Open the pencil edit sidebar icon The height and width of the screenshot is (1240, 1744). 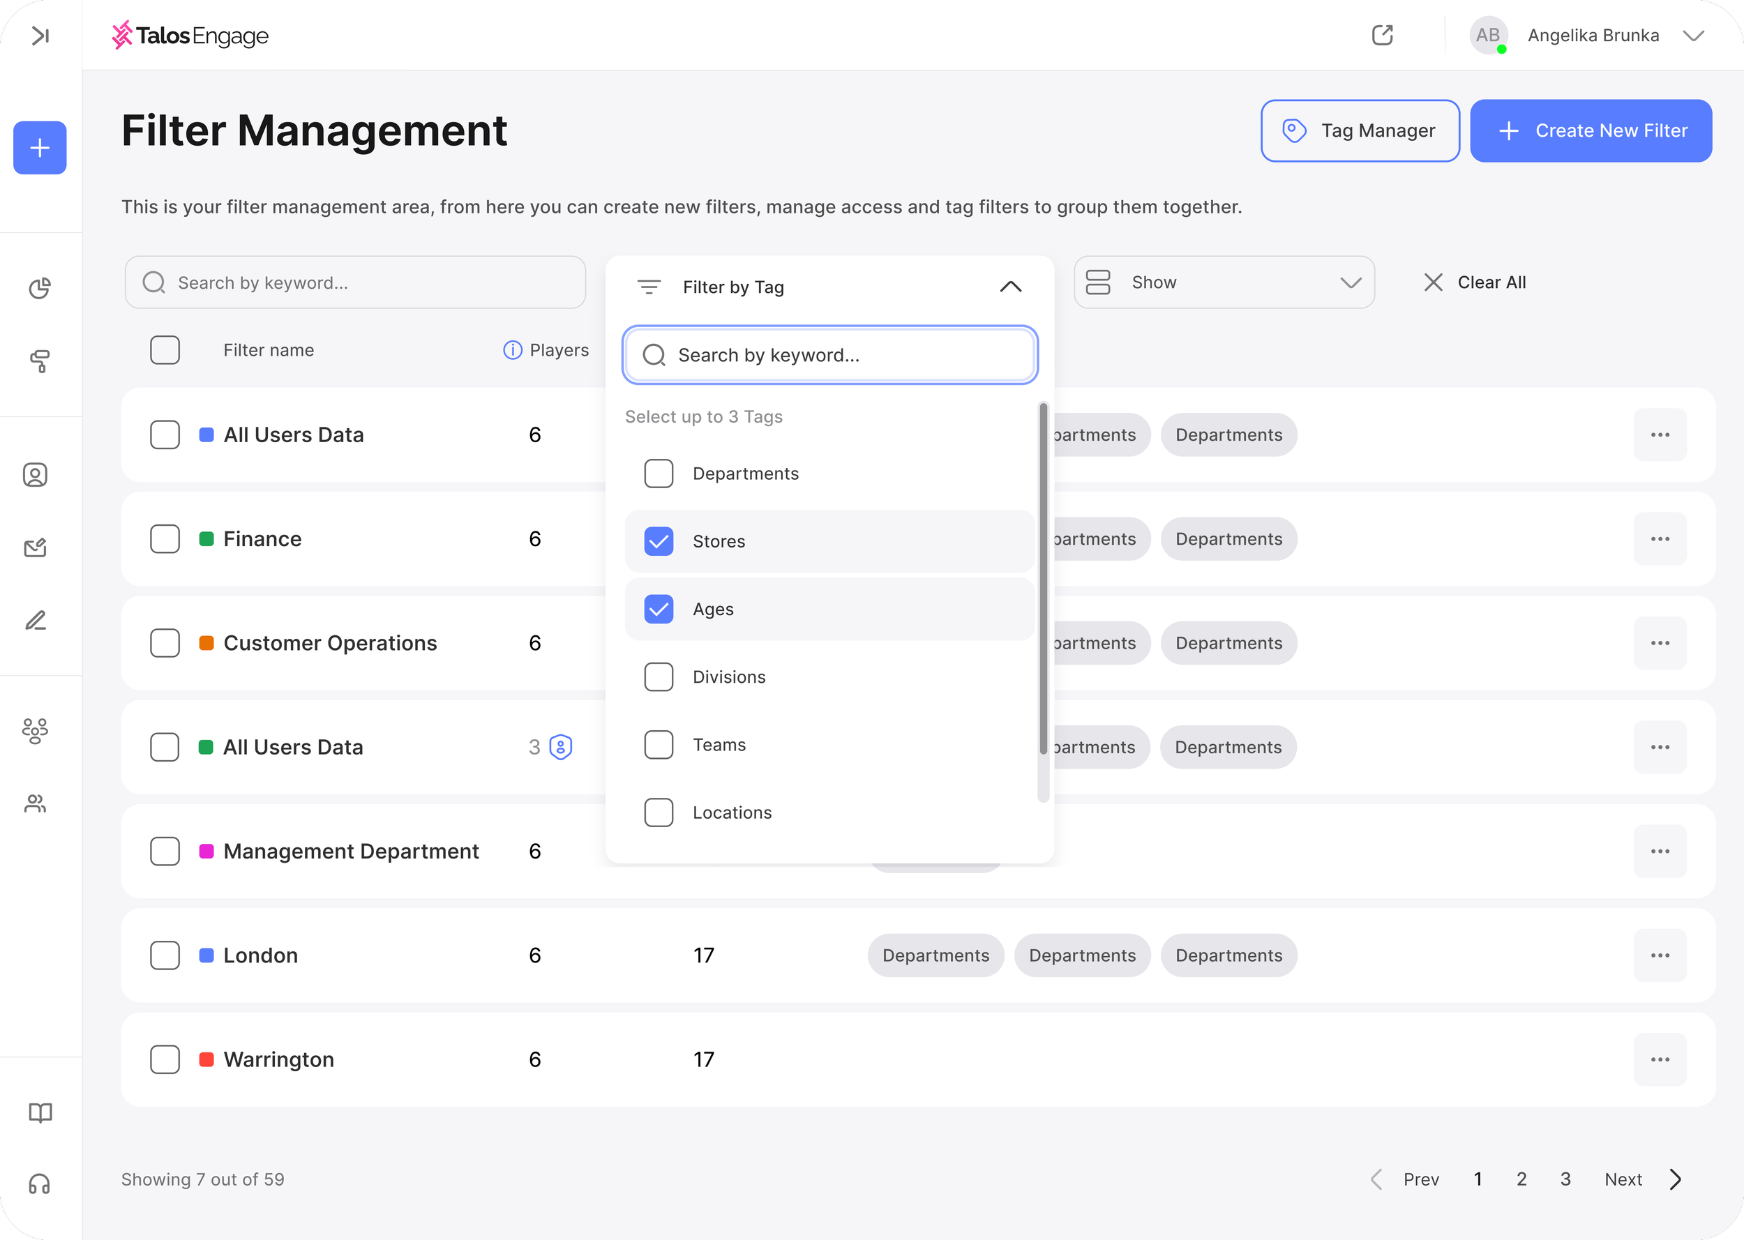pyautogui.click(x=35, y=620)
